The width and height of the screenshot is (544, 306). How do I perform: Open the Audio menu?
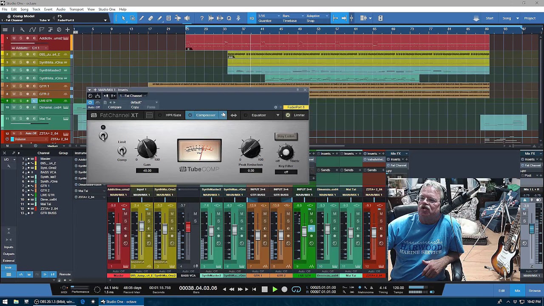(61, 9)
